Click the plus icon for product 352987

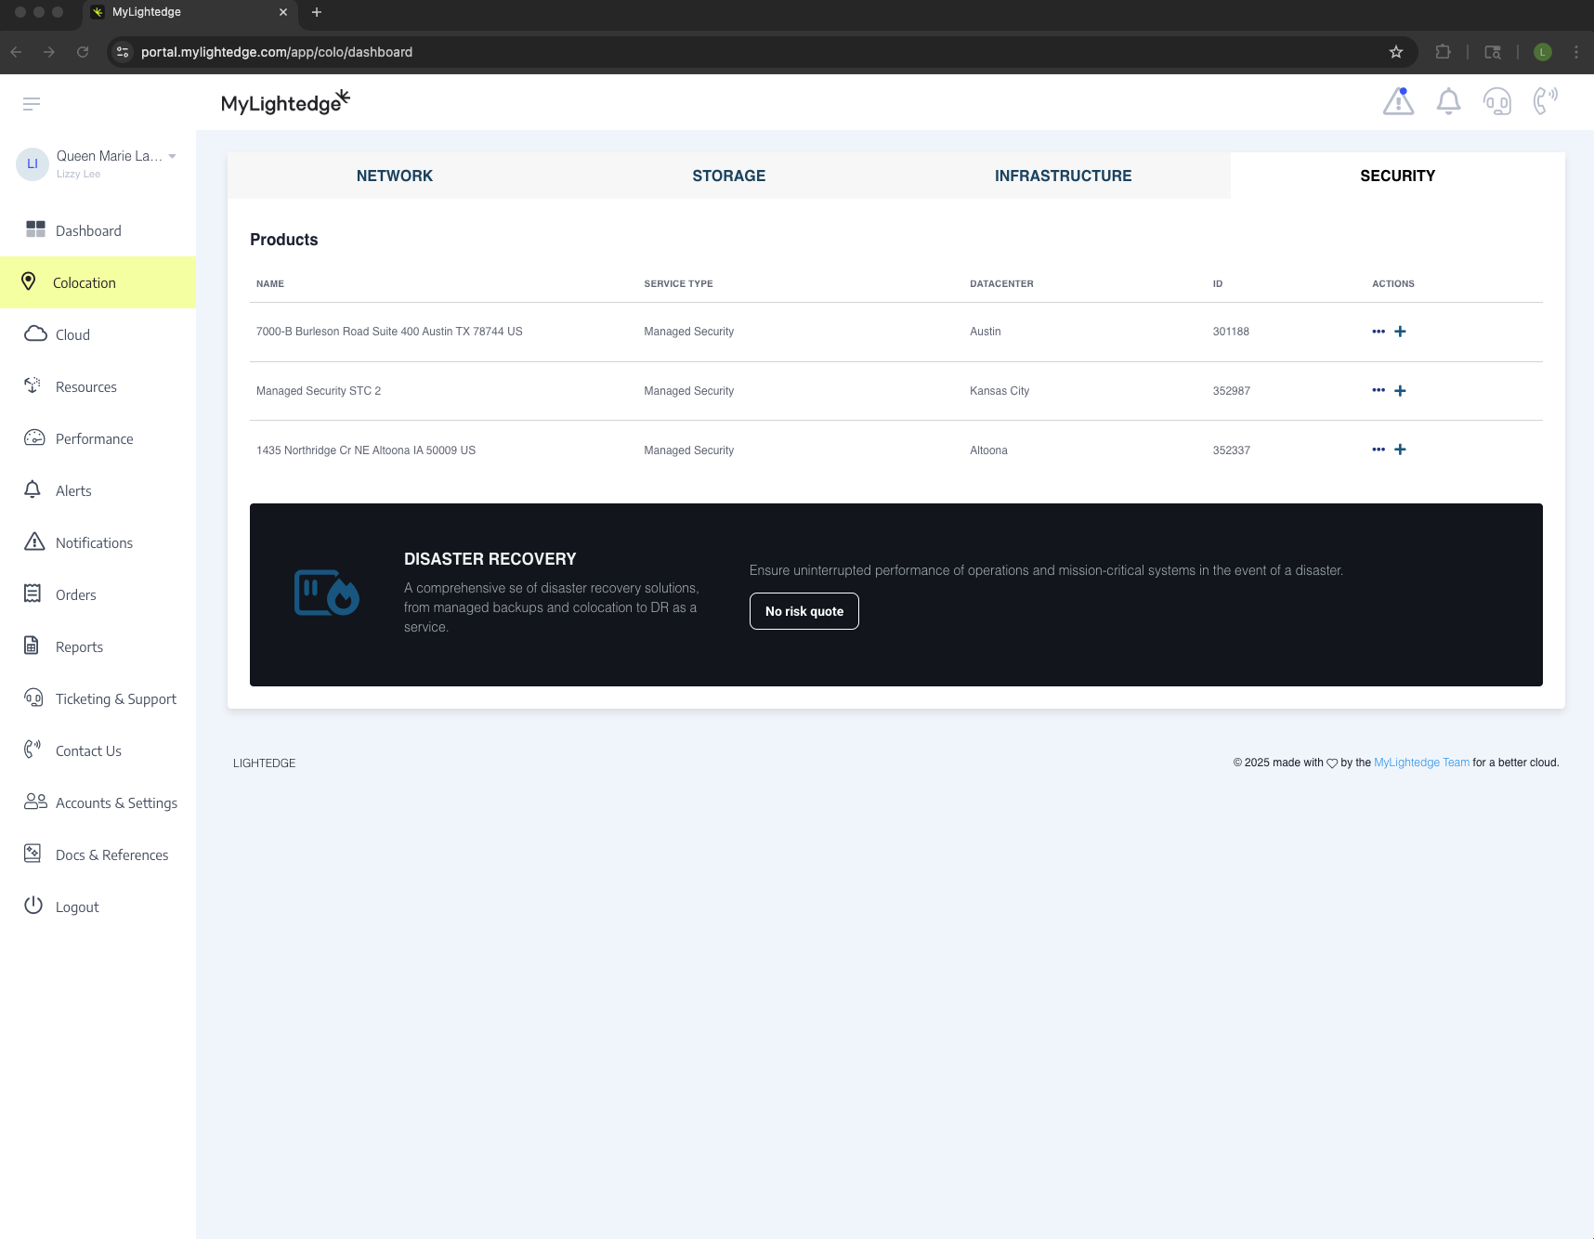1400,391
